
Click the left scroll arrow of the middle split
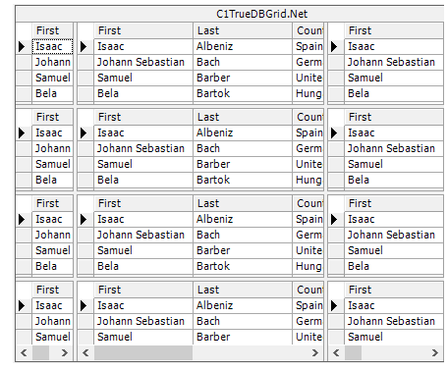click(85, 352)
